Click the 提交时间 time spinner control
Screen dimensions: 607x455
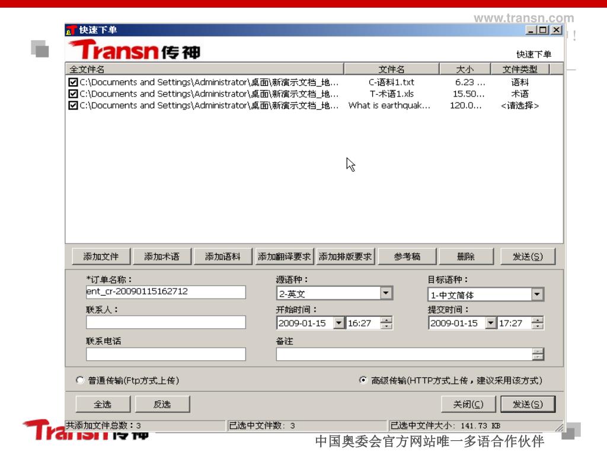(538, 323)
